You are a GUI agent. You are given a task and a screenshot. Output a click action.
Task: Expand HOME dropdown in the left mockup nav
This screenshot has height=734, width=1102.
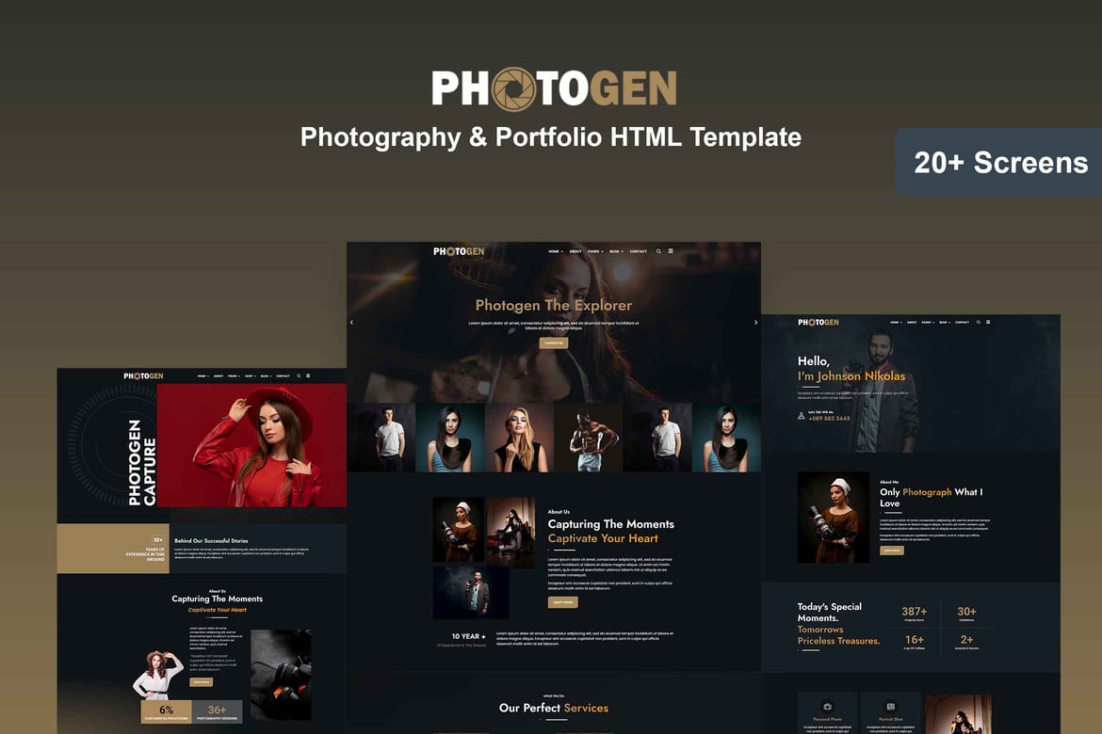[203, 375]
